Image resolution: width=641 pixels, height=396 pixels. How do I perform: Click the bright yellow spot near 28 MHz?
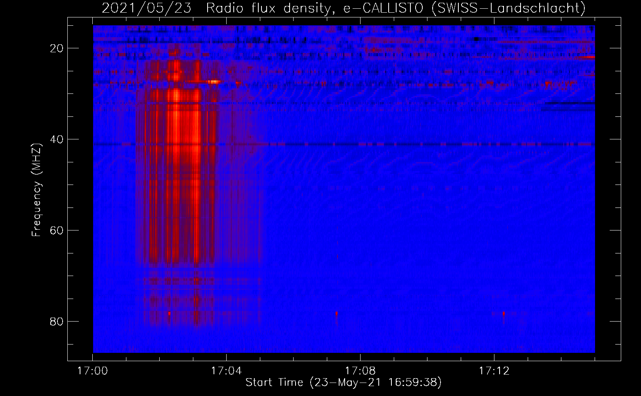tap(214, 82)
